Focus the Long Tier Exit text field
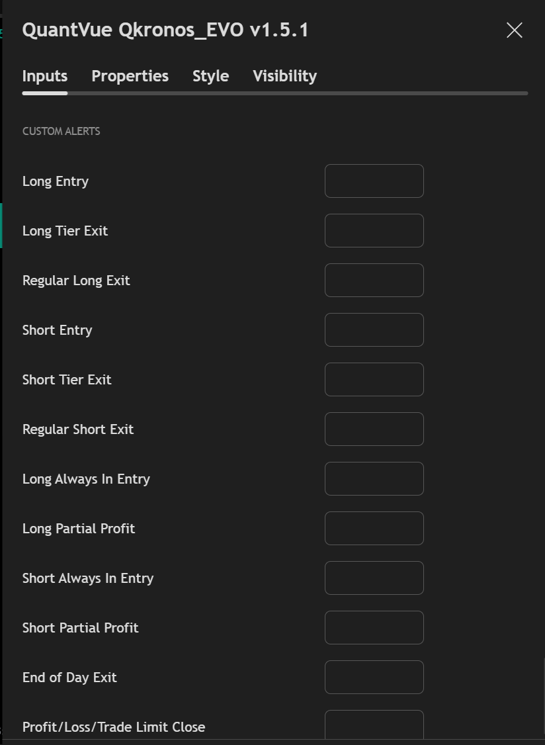545x745 pixels. coord(374,231)
